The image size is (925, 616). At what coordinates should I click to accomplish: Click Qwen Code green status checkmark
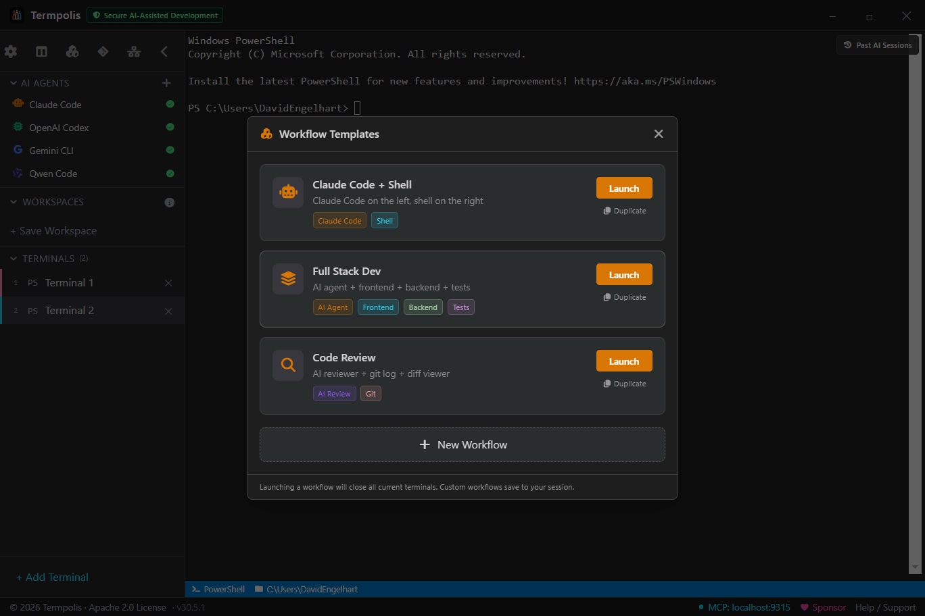(170, 174)
